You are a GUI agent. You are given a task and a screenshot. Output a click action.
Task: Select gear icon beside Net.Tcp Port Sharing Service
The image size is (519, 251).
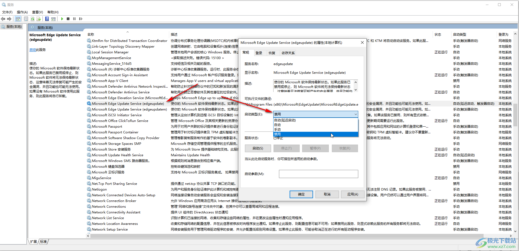[x=89, y=183]
